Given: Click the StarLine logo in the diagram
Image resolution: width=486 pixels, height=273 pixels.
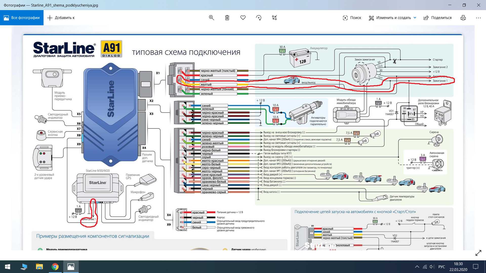Looking at the screenshot, I should coord(64,49).
